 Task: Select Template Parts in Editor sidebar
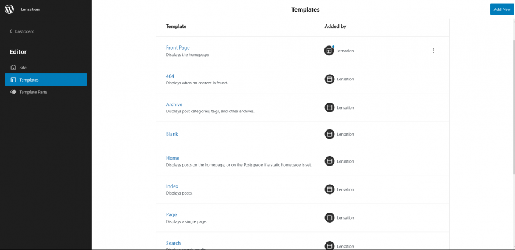pyautogui.click(x=33, y=92)
